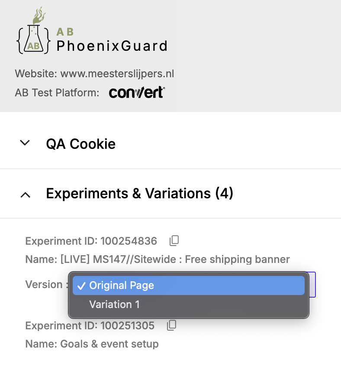Viewport: 341px width, 374px height.
Task: Toggle the Original Page selection checkmark
Action: (81, 285)
